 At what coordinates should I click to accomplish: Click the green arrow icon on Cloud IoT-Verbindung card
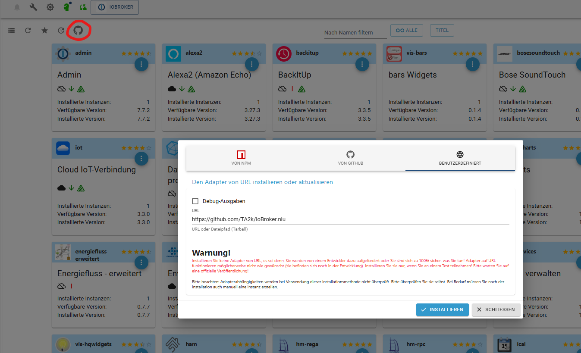[x=71, y=188]
